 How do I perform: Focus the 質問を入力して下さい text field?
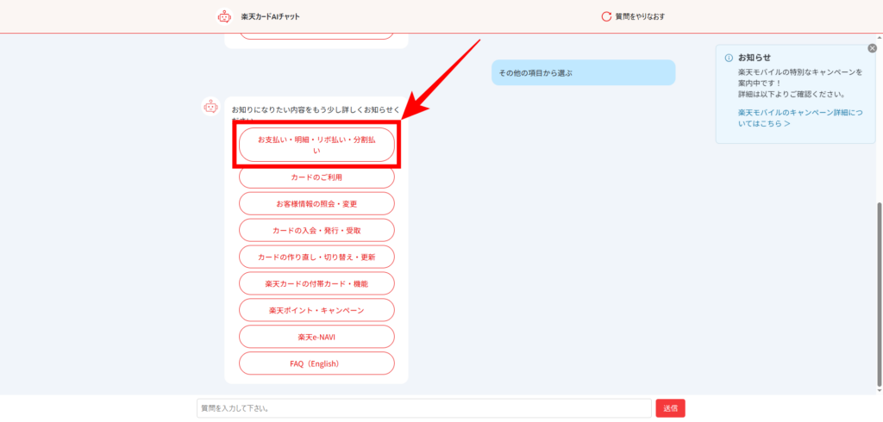423,408
